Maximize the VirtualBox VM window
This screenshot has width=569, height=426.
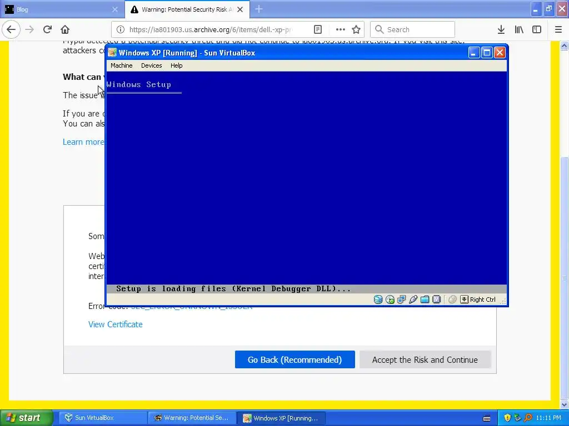pyautogui.click(x=487, y=53)
